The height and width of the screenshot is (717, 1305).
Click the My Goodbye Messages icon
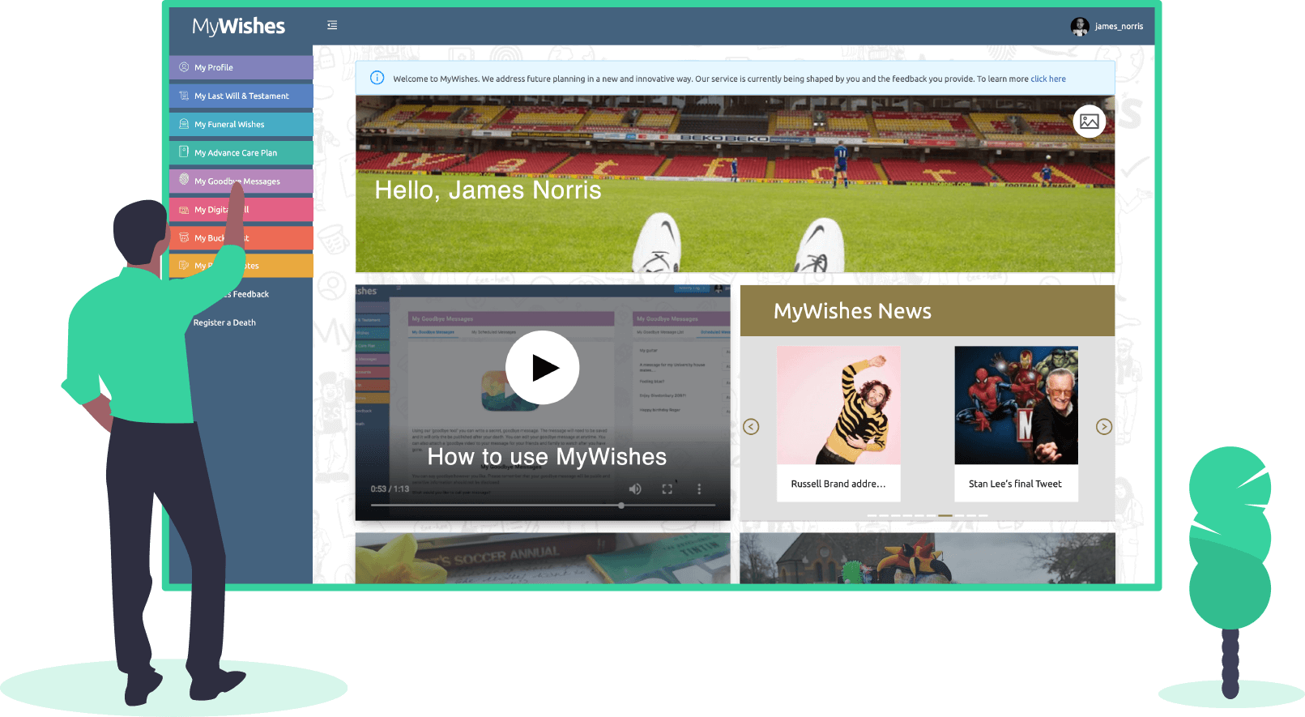coord(184,180)
